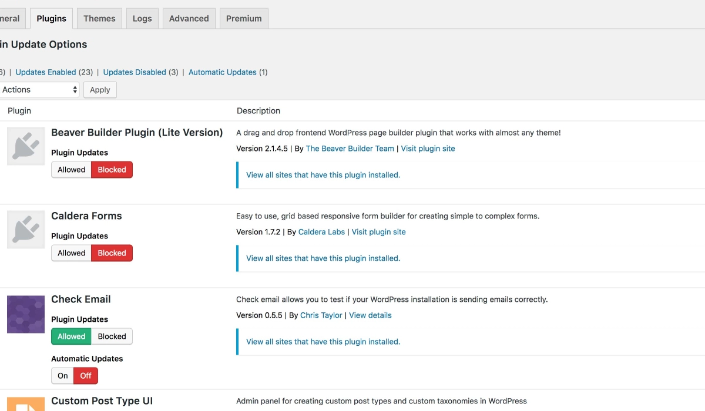The width and height of the screenshot is (705, 411).
Task: Click the Automatic Updates label under Check Email
Action: tap(87, 359)
